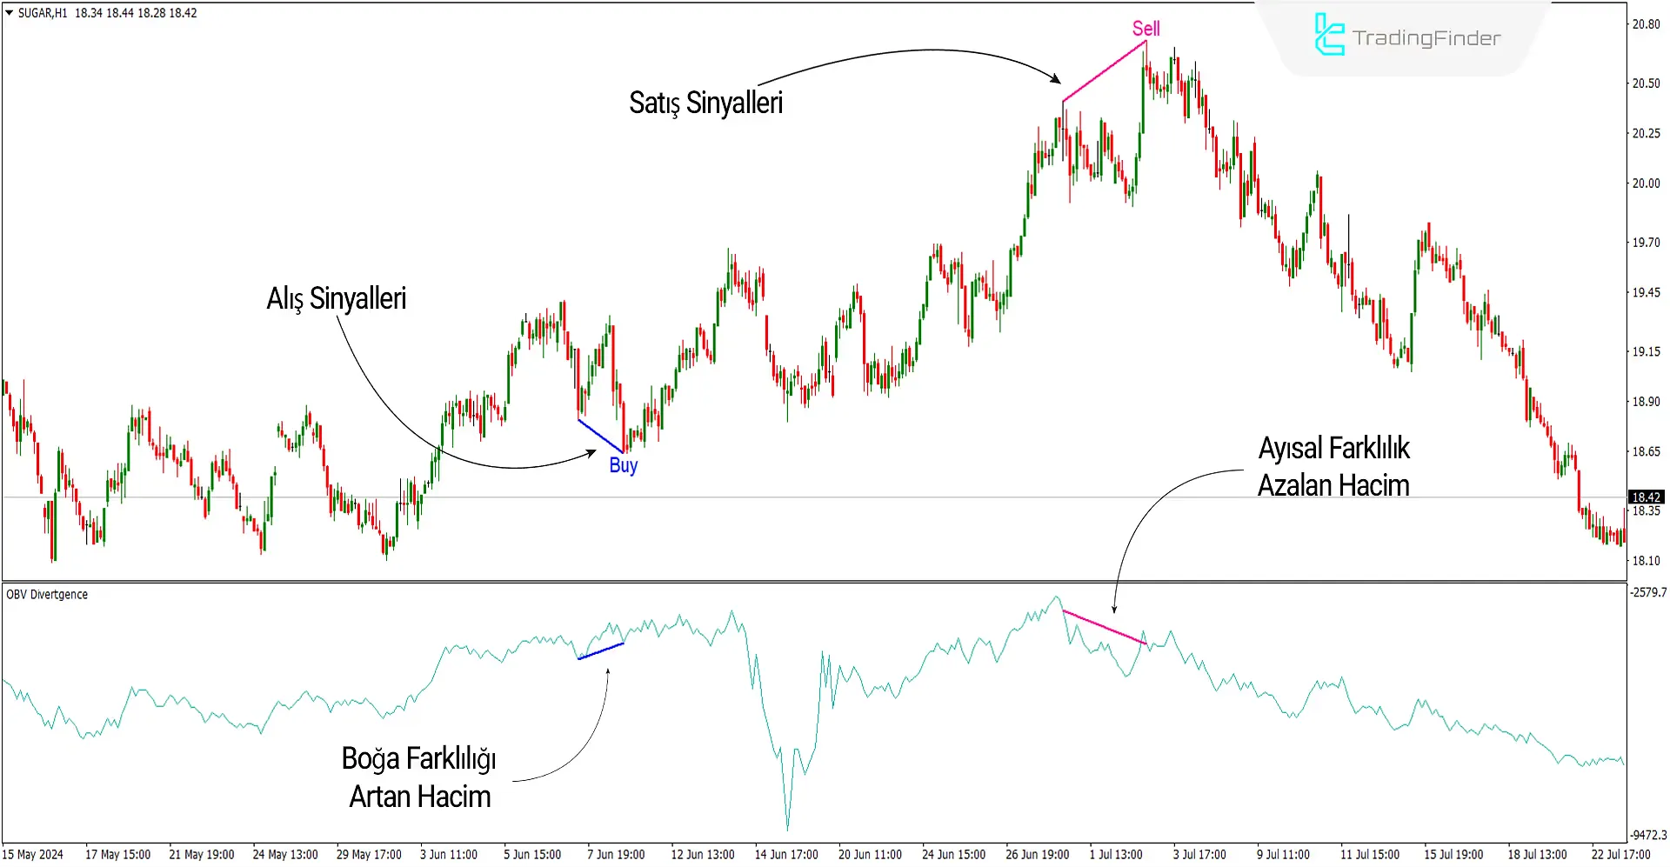The height and width of the screenshot is (867, 1670).
Task: Click the blue trendline below price candles
Action: pos(600,436)
